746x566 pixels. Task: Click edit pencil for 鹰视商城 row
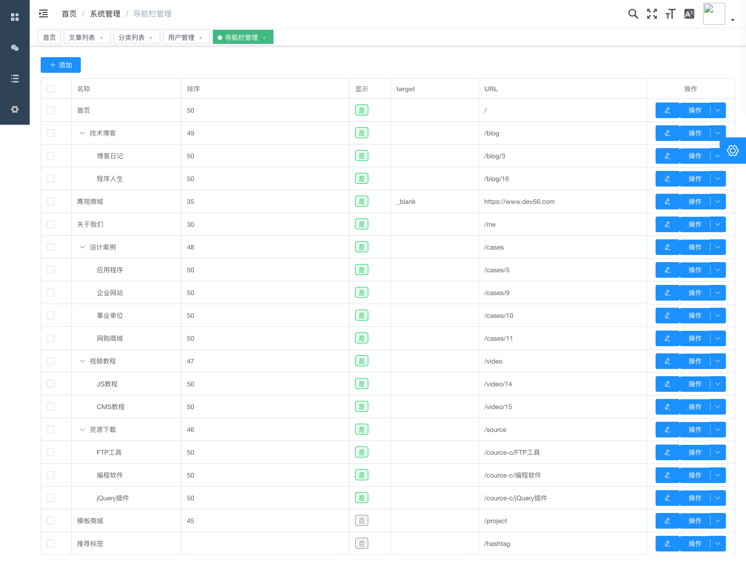667,202
